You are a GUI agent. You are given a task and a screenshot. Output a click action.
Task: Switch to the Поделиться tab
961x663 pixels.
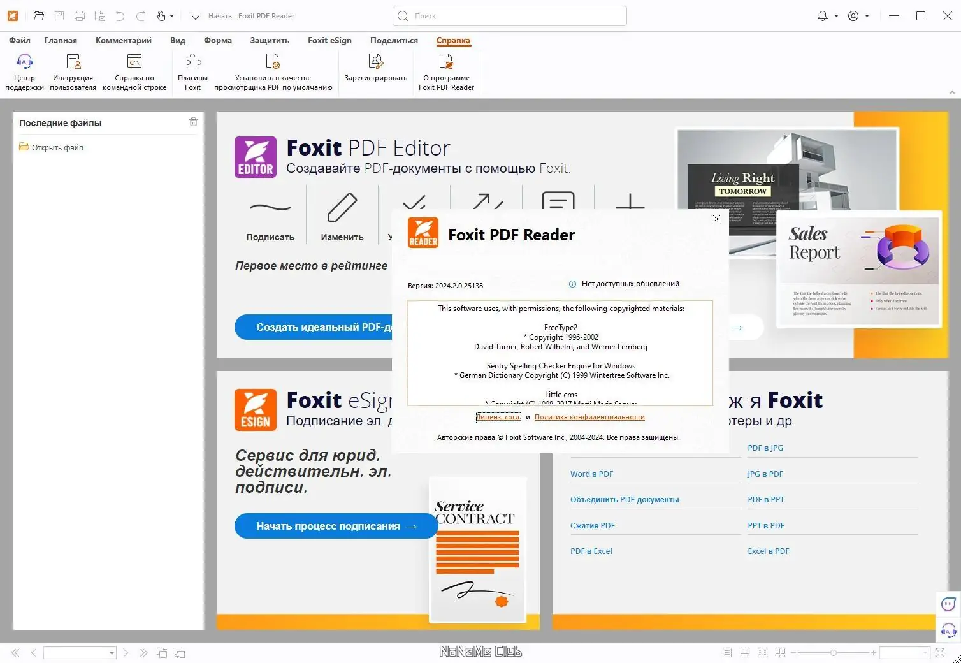pyautogui.click(x=394, y=40)
